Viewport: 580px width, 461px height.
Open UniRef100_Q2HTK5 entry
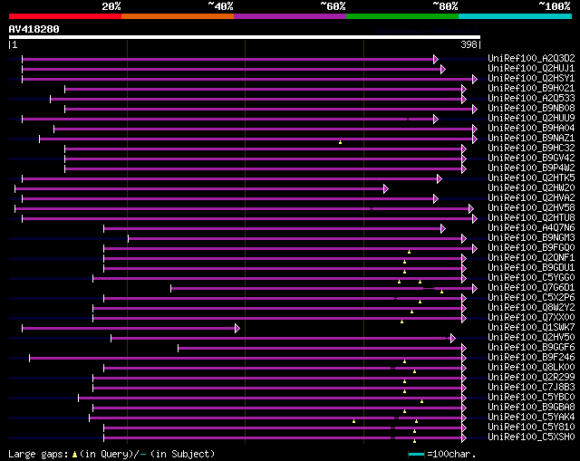[x=531, y=178]
